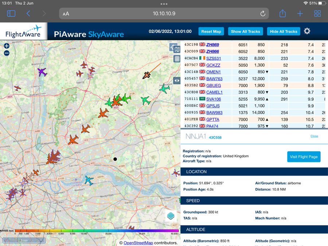This screenshot has width=328, height=246.
Task: Open the Safari share sheet
Action: coord(282,13)
